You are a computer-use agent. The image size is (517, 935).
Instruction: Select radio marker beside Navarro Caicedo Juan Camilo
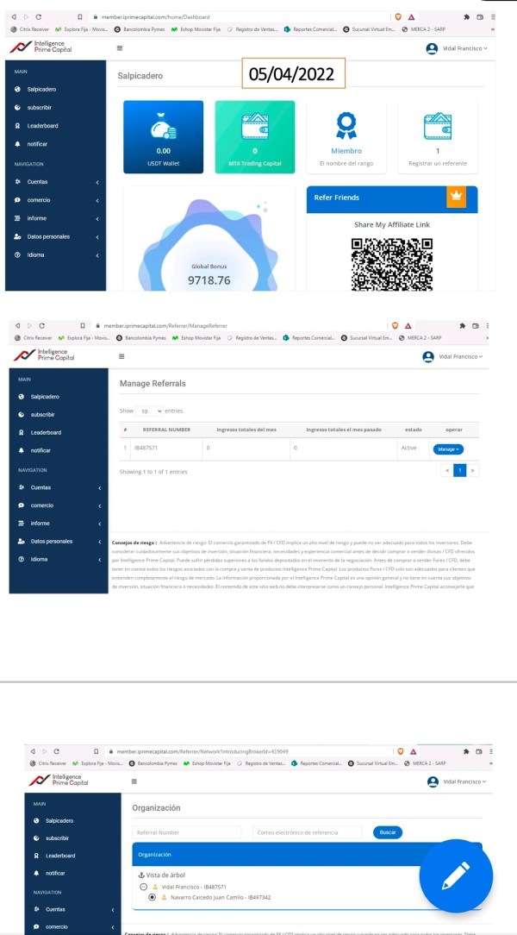[x=153, y=897]
